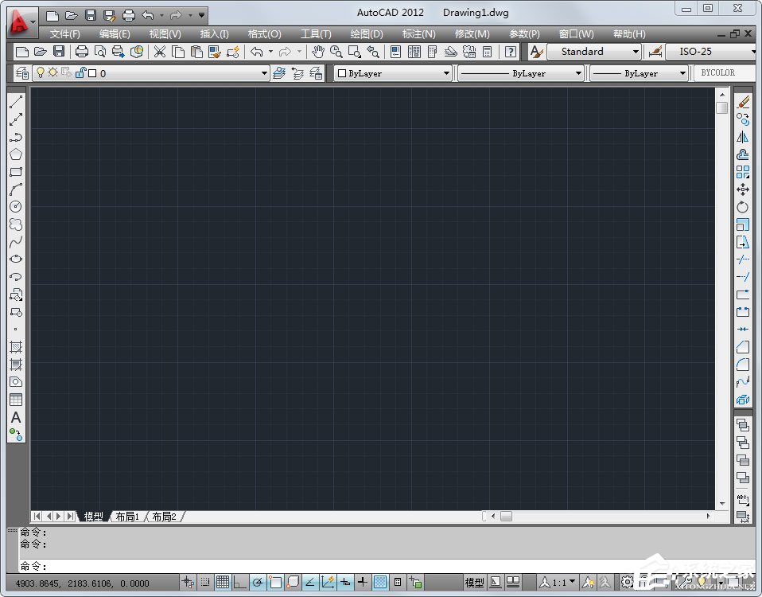Select the Erase tool on the Modify toolbar
This screenshot has height=597, width=762.
[744, 101]
